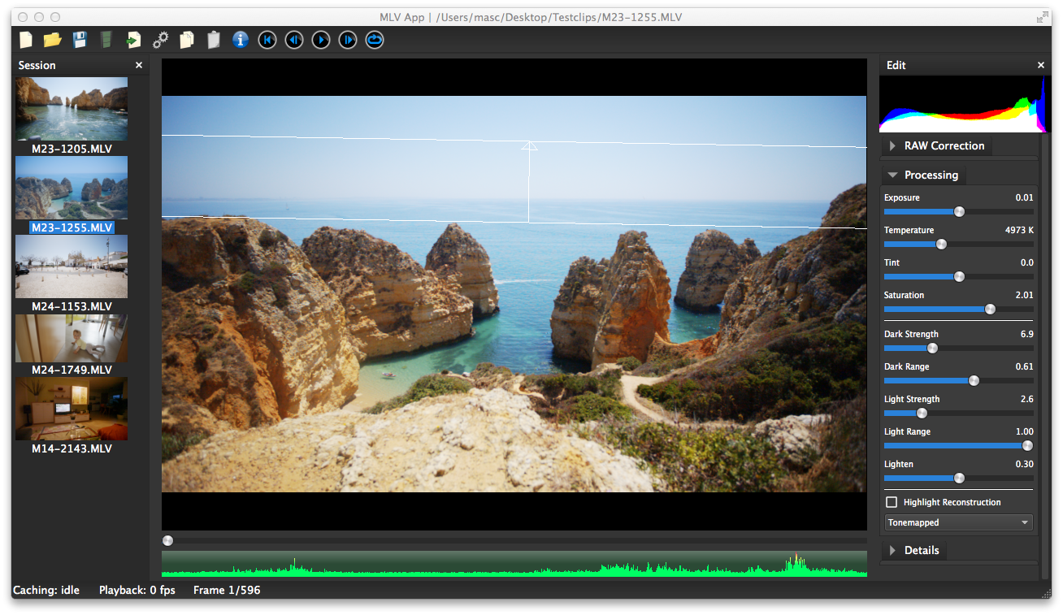Close the Session panel
Viewport: 1063px width, 615px height.
click(x=139, y=65)
